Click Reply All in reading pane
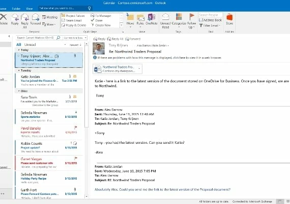The image size is (290, 204). click(x=115, y=39)
